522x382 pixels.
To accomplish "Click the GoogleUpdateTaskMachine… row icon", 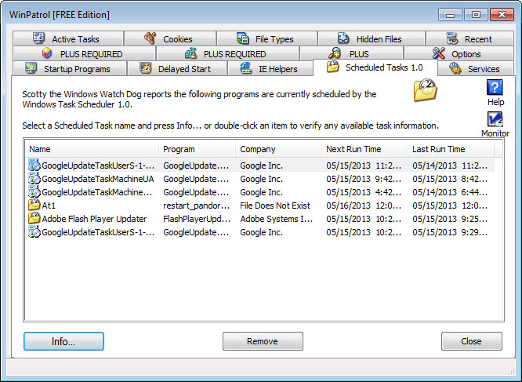I will coord(34,192).
